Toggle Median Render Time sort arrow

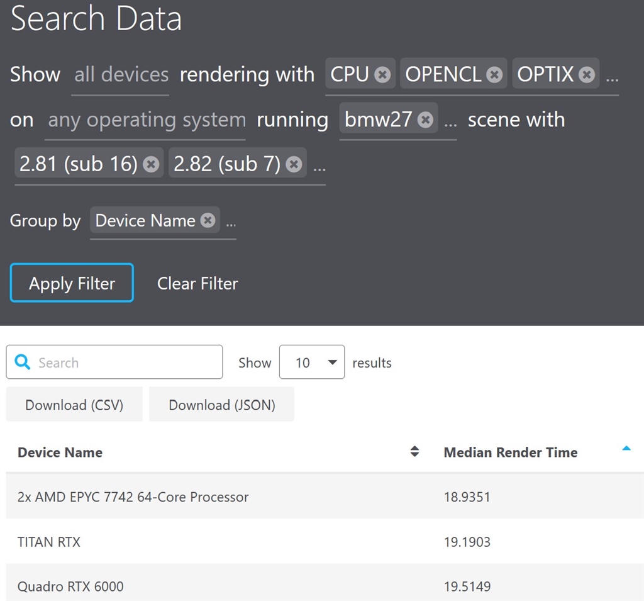pyautogui.click(x=626, y=449)
